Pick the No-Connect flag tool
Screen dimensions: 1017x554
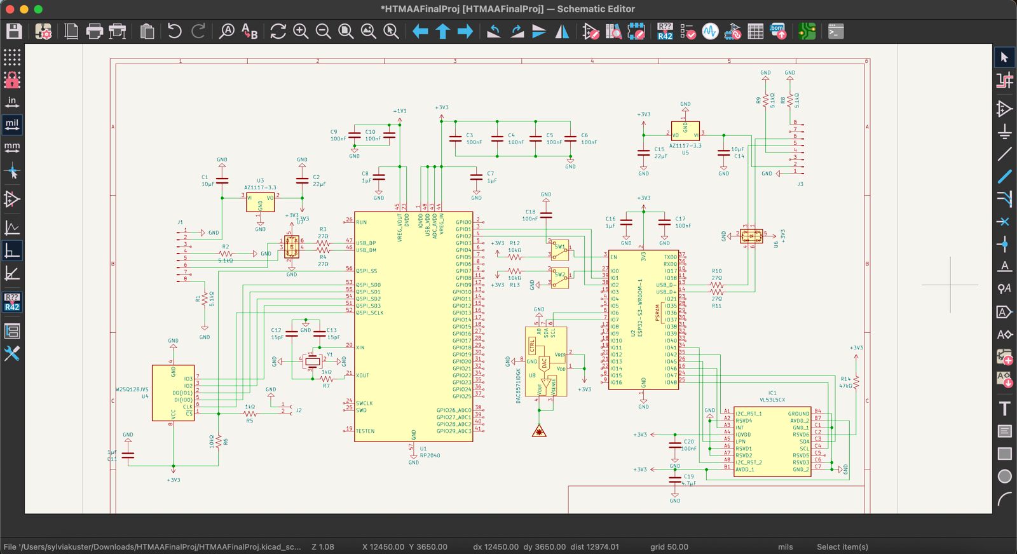point(1004,222)
